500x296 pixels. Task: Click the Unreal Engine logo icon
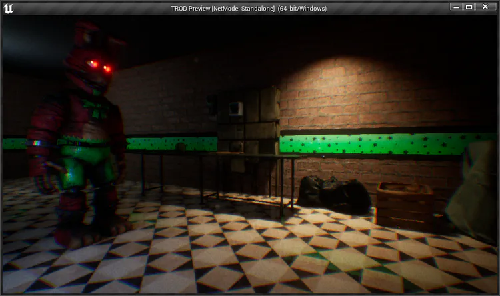click(8, 8)
